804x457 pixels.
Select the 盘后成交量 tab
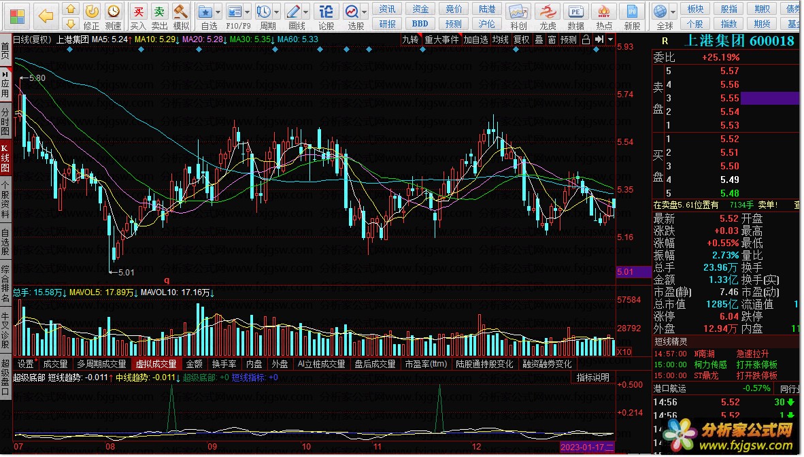[375, 364]
